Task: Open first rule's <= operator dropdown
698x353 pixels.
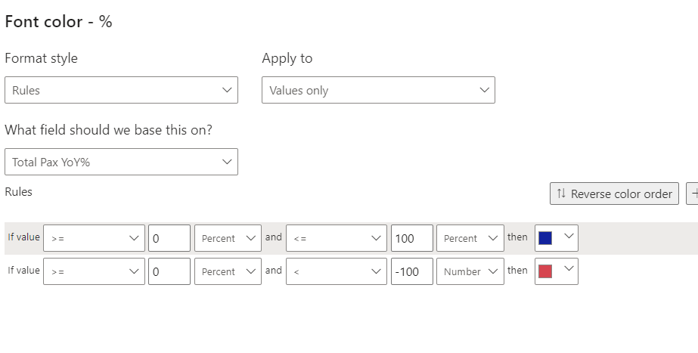Action: (x=337, y=238)
